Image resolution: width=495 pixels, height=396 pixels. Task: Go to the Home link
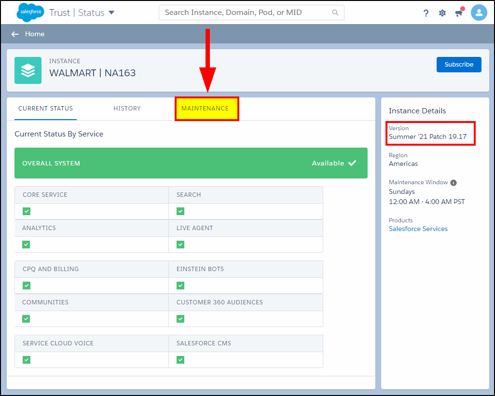35,34
